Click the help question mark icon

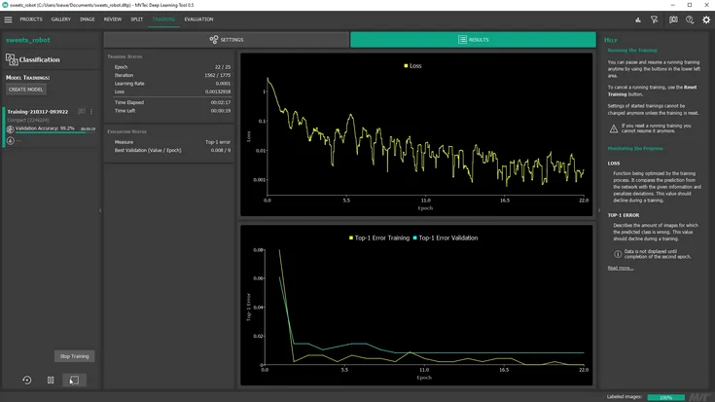[690, 19]
